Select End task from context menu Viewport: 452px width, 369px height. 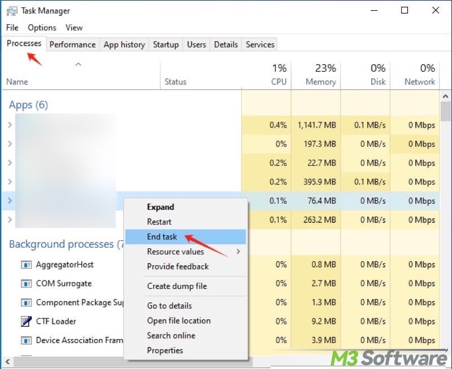(162, 237)
